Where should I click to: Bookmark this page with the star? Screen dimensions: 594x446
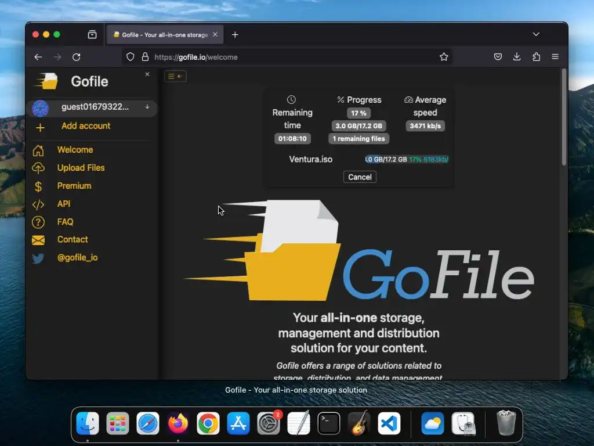(444, 57)
